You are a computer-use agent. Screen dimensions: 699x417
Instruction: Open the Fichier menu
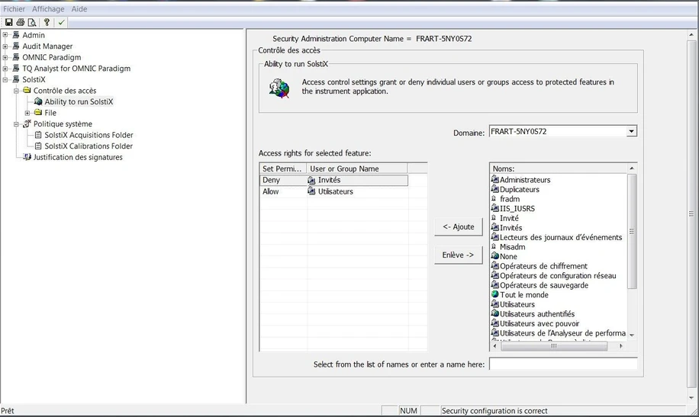(14, 9)
